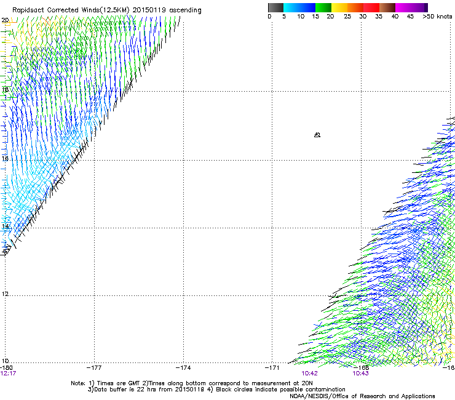This screenshot has height=400, width=455.
Task: Select the green 15–20 knots legend segment
Action: [323, 7]
